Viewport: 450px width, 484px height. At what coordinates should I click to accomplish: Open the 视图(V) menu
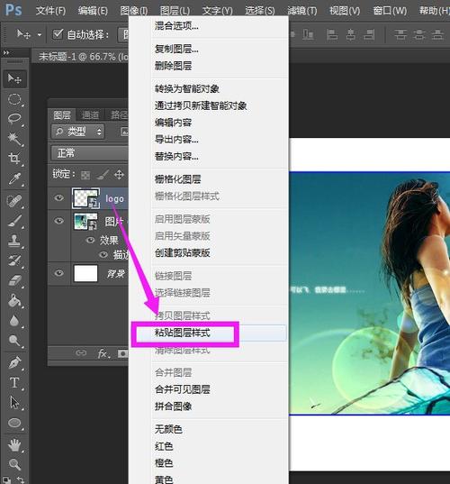point(345,11)
